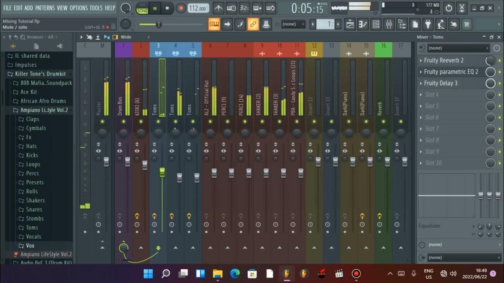Viewport: 504px width, 283px height.
Task: Toggle Fruity Delay 3 enable LED
Action: pos(500,83)
